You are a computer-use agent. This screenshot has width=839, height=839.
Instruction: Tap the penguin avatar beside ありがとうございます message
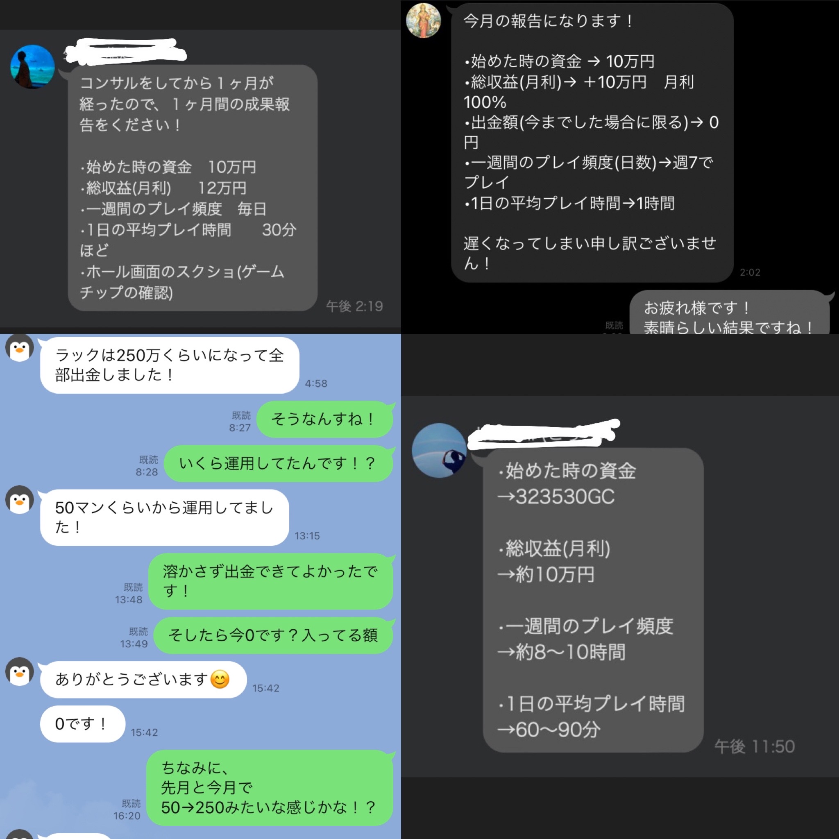click(x=20, y=672)
